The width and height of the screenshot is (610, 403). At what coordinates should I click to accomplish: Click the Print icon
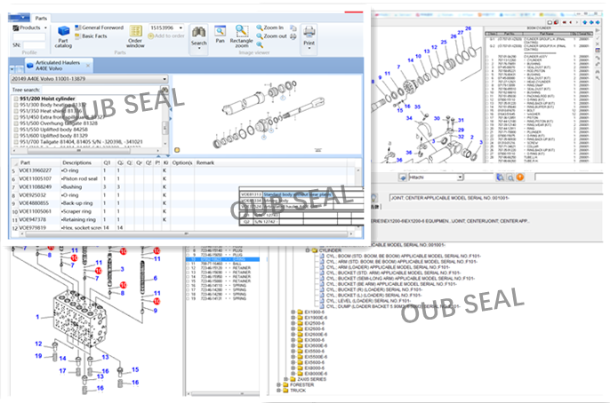(309, 32)
